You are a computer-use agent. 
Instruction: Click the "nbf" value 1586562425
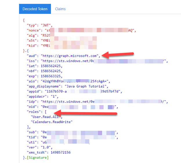coord(51,71)
